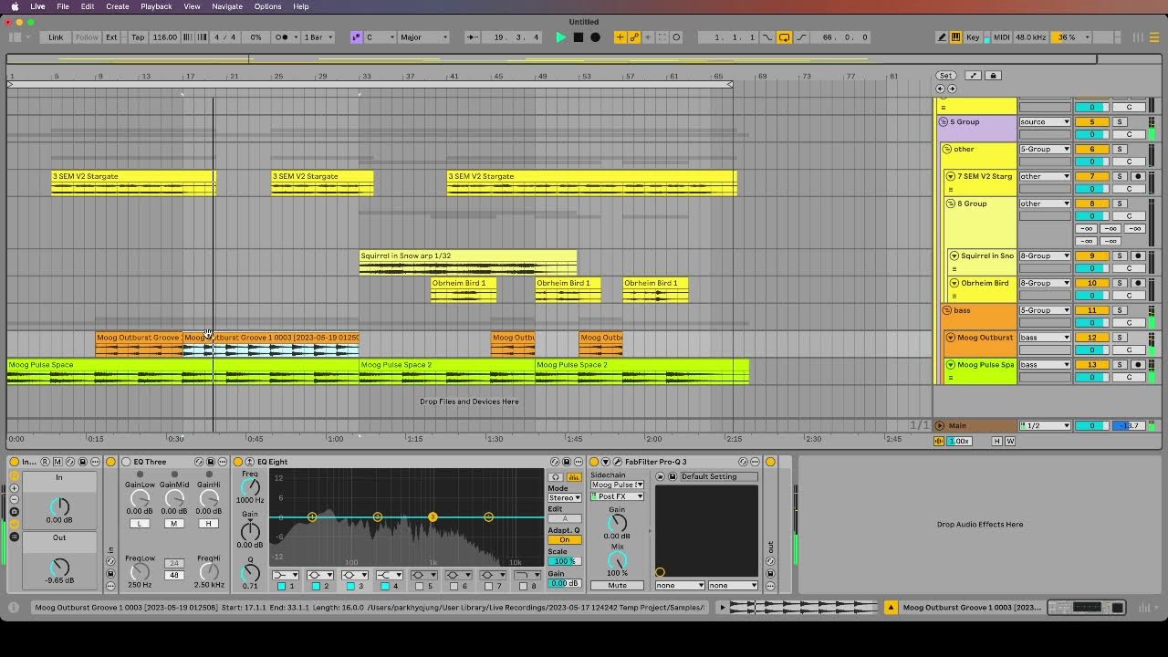Toggle the Adaptive Q On button
1168x657 pixels.
point(564,540)
